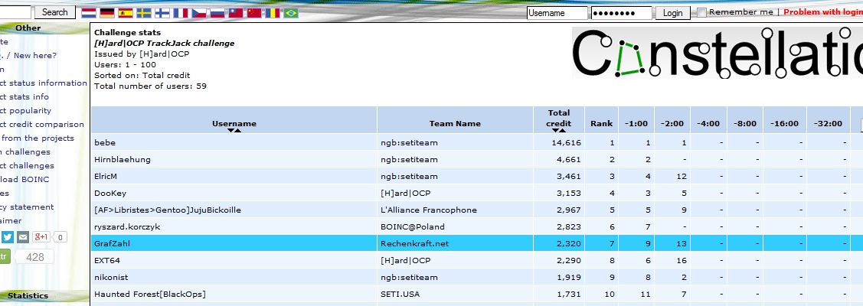The width and height of the screenshot is (863, 306).
Task: Click the SETI.USA team name
Action: tap(400, 294)
